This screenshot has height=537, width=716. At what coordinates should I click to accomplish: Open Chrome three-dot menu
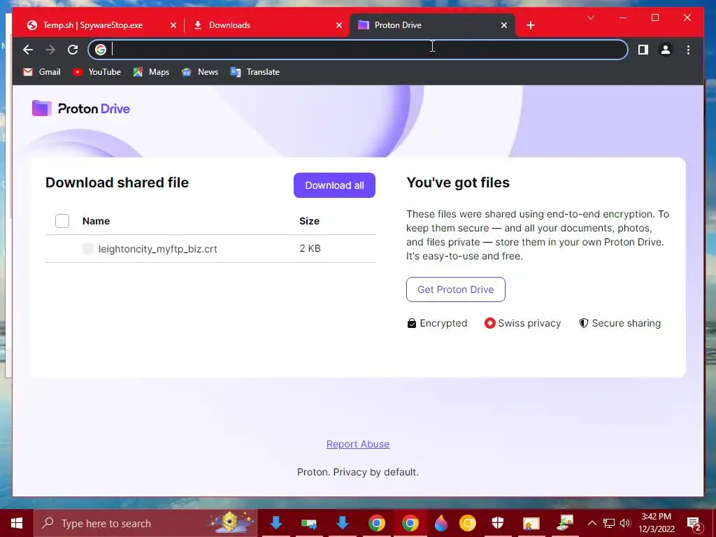(x=688, y=50)
